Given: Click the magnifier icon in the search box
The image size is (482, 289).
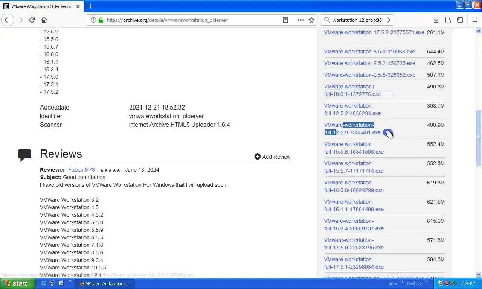Looking at the screenshot, I should point(327,20).
